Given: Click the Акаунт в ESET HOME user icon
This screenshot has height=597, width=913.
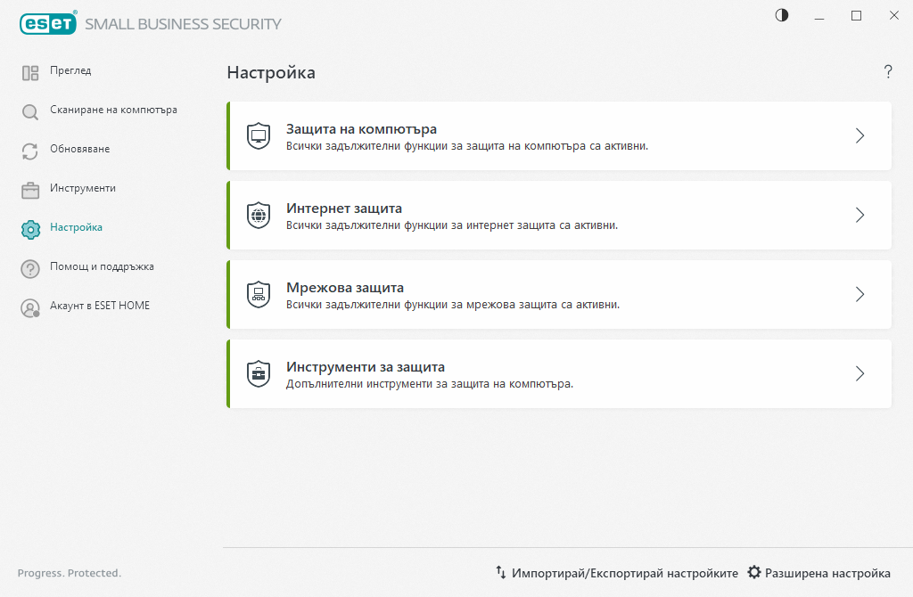Looking at the screenshot, I should tap(30, 307).
